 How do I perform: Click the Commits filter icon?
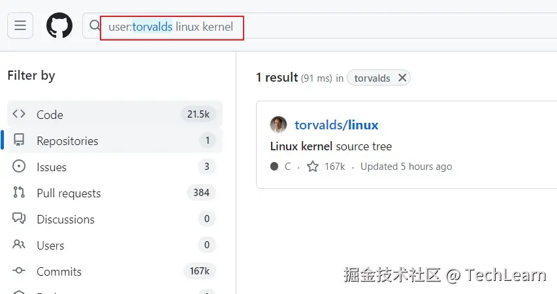point(19,271)
